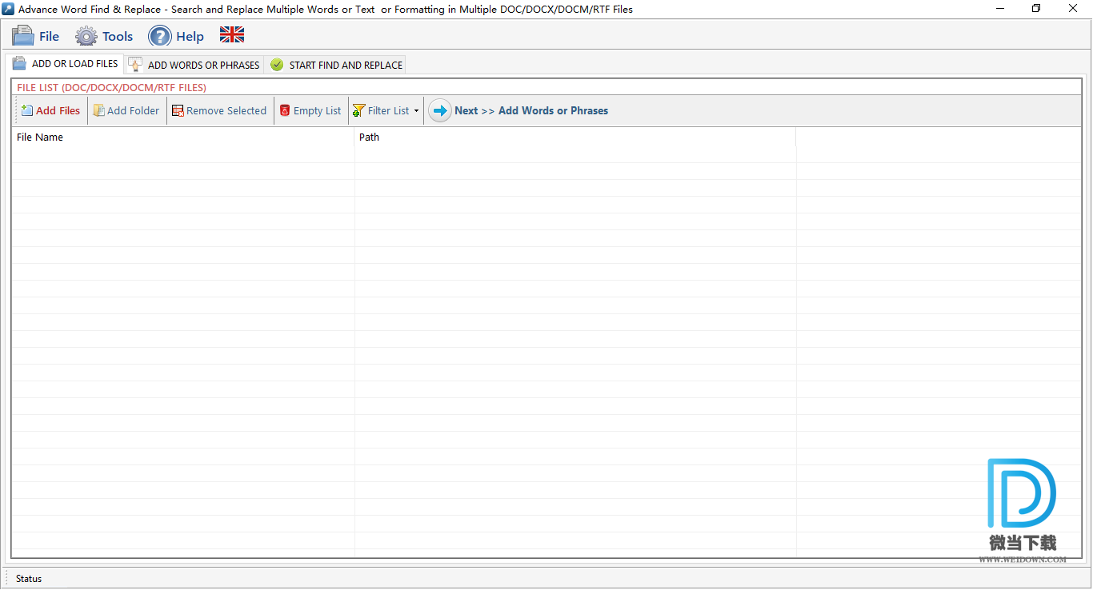The width and height of the screenshot is (1093, 590).
Task: Switch to START FIND AND REPLACE tab
Action: pos(336,65)
